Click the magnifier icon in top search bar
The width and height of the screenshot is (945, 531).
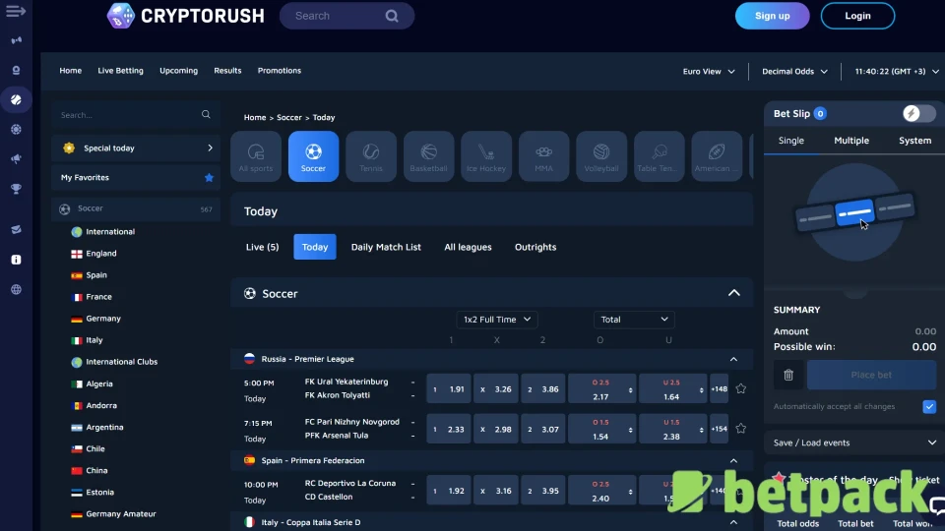pyautogui.click(x=392, y=17)
